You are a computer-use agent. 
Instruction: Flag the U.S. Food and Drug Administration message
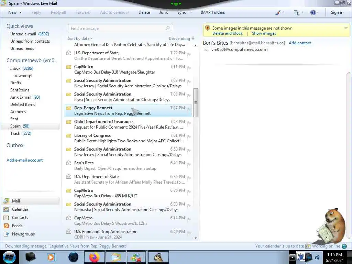click(x=189, y=233)
